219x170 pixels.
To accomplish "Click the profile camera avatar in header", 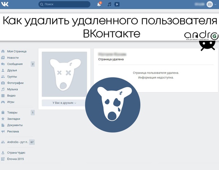I will click(210, 4).
